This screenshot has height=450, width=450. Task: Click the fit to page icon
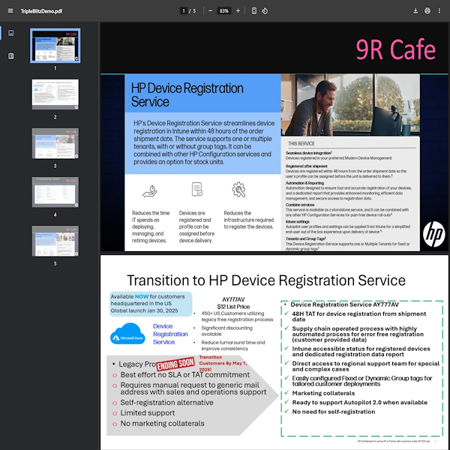(x=254, y=11)
